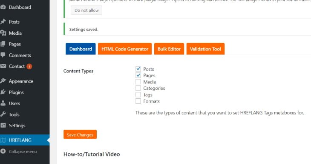Click the Media library icon

click(x=3, y=33)
